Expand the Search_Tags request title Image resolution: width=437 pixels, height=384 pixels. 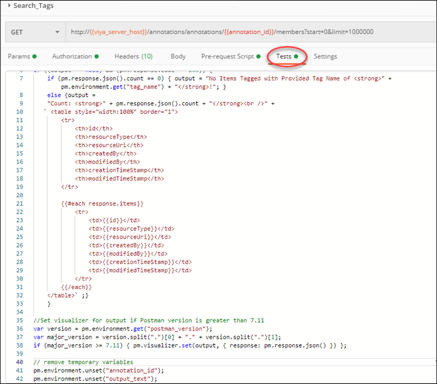(x=10, y=6)
